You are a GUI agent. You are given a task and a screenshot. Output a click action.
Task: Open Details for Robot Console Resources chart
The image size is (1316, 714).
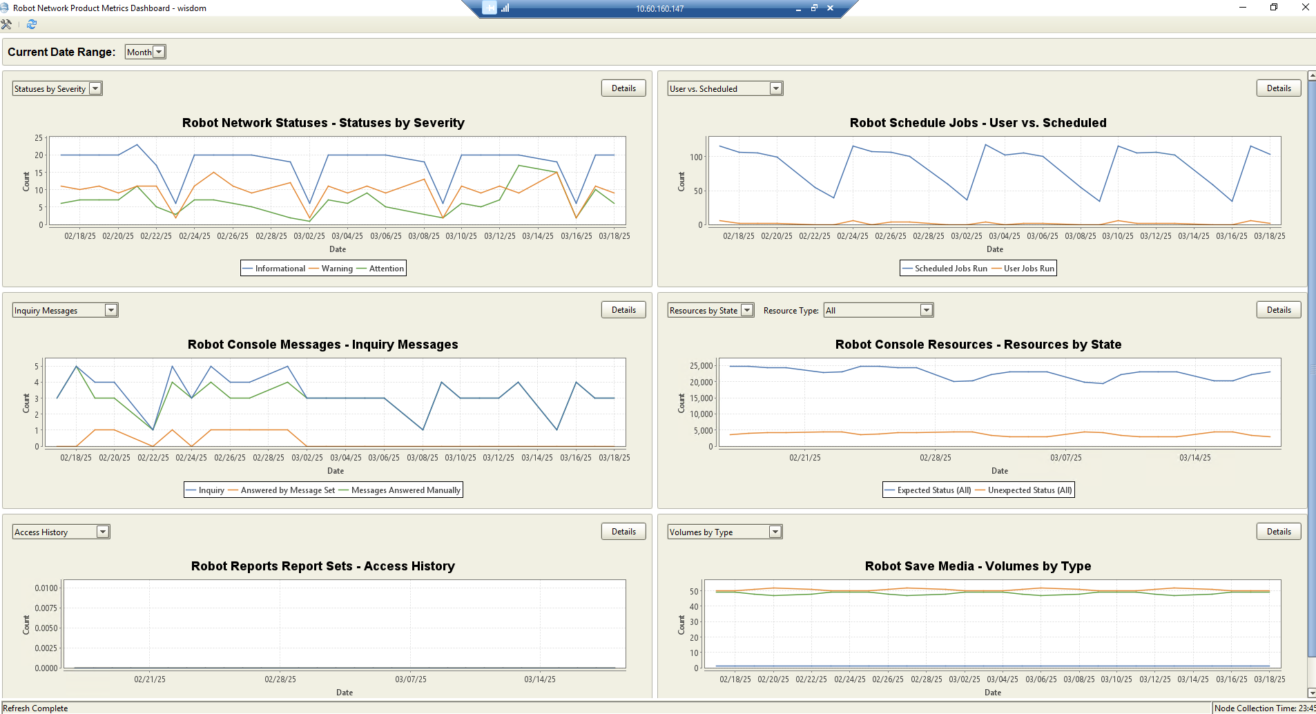(1279, 310)
